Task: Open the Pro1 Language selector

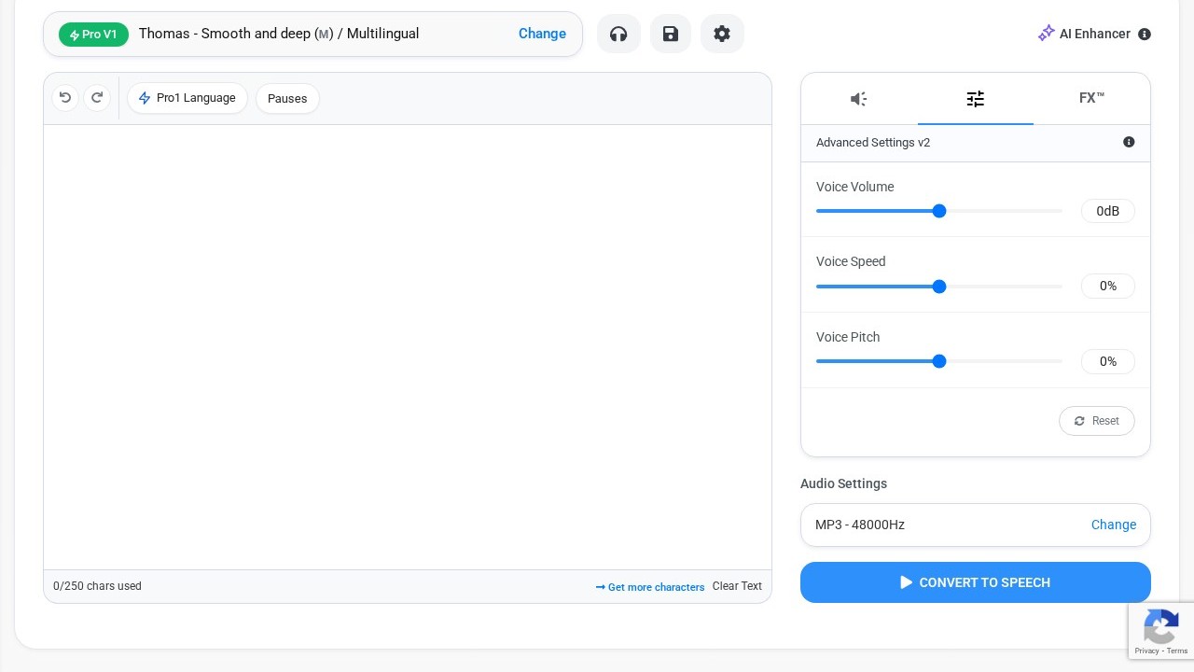Action: pyautogui.click(x=187, y=98)
